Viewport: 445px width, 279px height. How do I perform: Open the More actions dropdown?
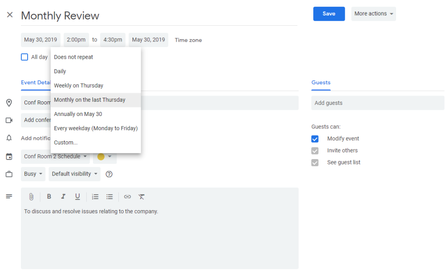(x=373, y=14)
